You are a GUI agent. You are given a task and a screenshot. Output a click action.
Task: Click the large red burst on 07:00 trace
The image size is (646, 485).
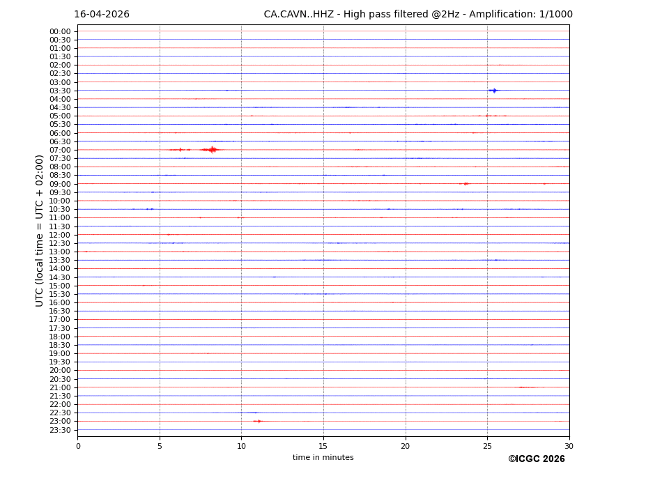(x=211, y=149)
